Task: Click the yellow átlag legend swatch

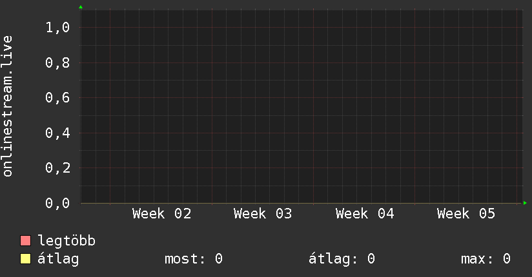Action: tap(26, 260)
